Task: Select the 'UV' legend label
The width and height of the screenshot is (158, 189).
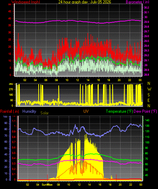Action: 86,111
